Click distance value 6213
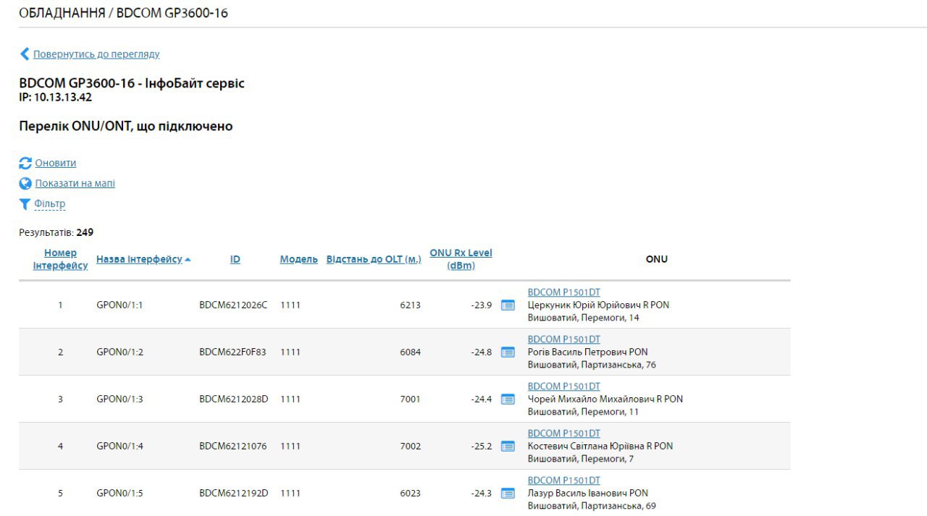The width and height of the screenshot is (927, 516). tap(410, 305)
